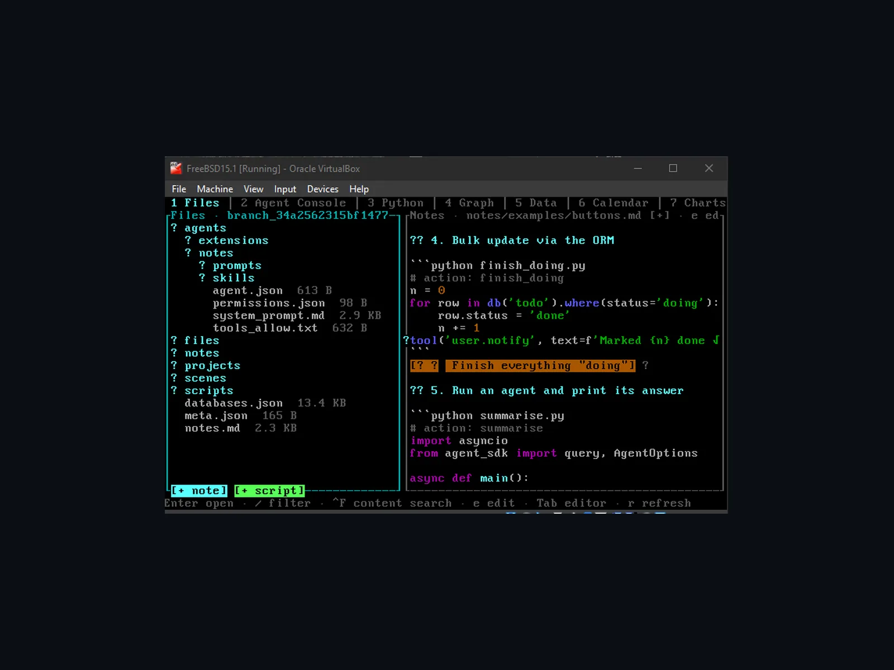Select the extensions folder name
The height and width of the screenshot is (670, 894).
point(234,240)
